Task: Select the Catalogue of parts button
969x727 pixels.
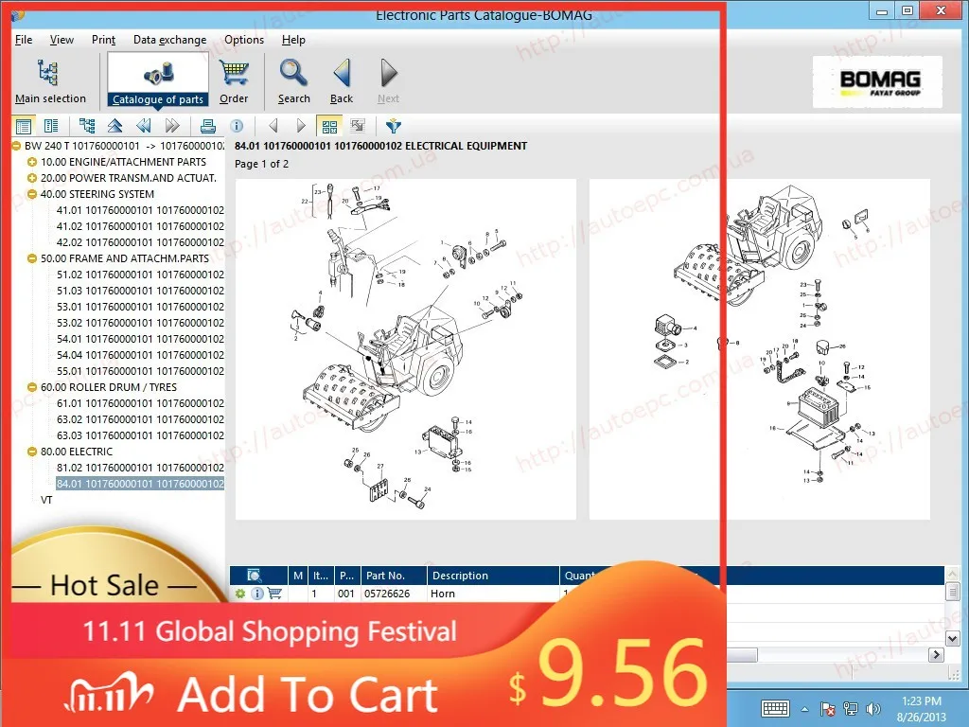Action: [158, 80]
